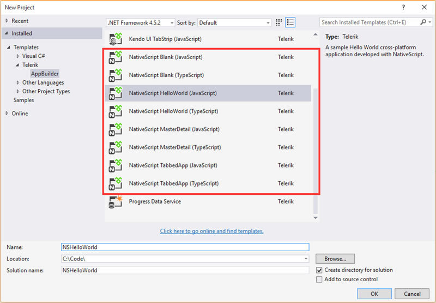436x303 pixels.
Task: Click the NativeScript MasterDetail (JavaScript) template icon
Action: pyautogui.click(x=116, y=129)
